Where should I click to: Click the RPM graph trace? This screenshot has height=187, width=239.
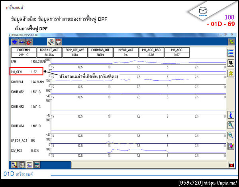138,62
